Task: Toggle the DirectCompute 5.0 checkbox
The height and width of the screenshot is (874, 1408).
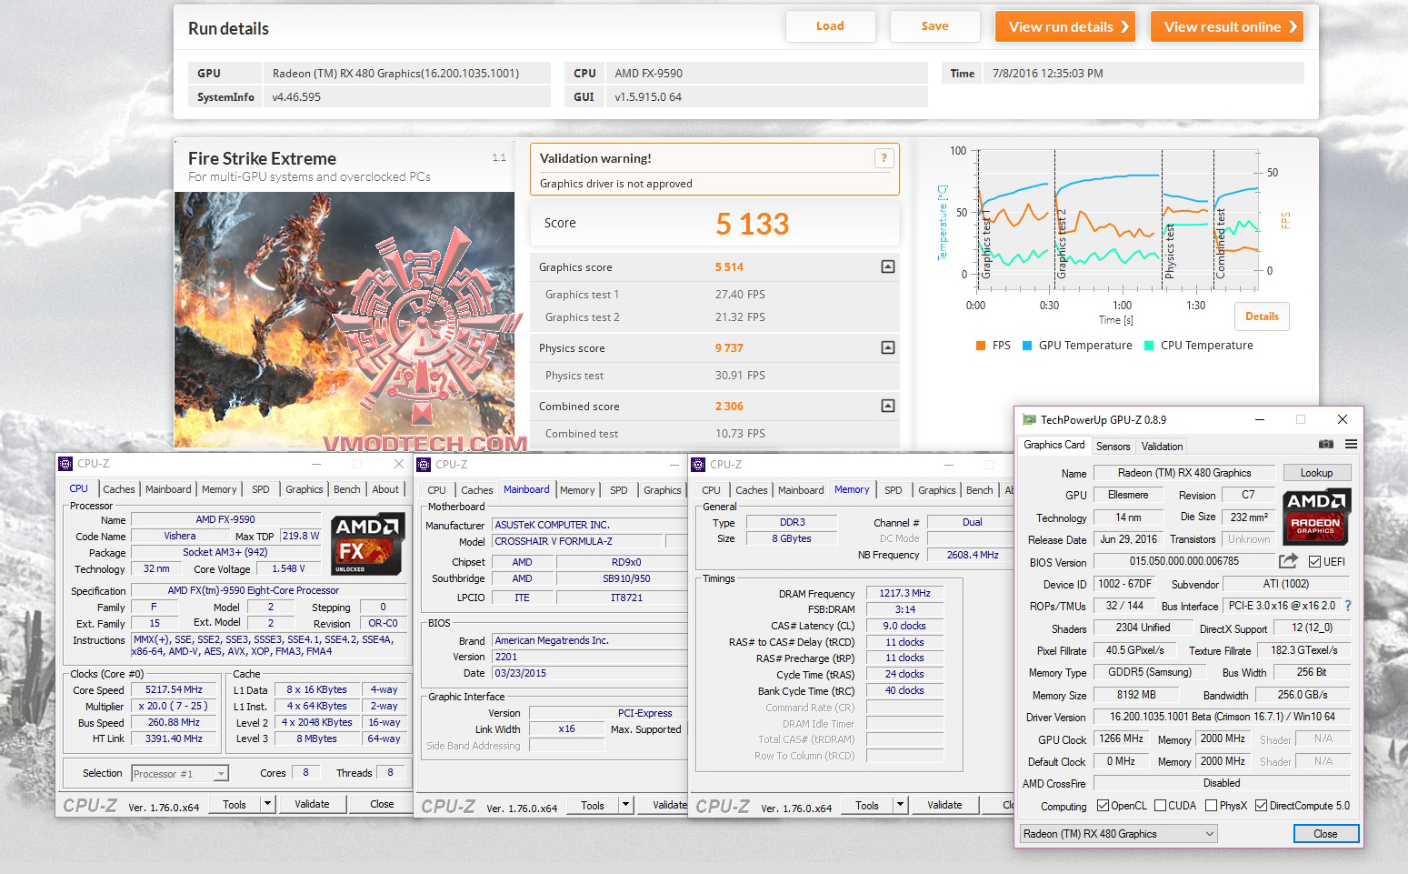Action: coord(1262,806)
